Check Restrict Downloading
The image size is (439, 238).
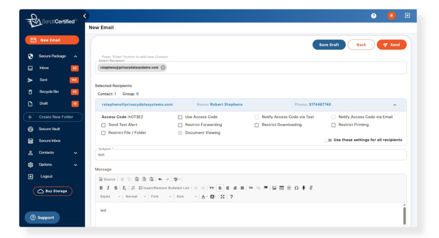[x=257, y=125]
